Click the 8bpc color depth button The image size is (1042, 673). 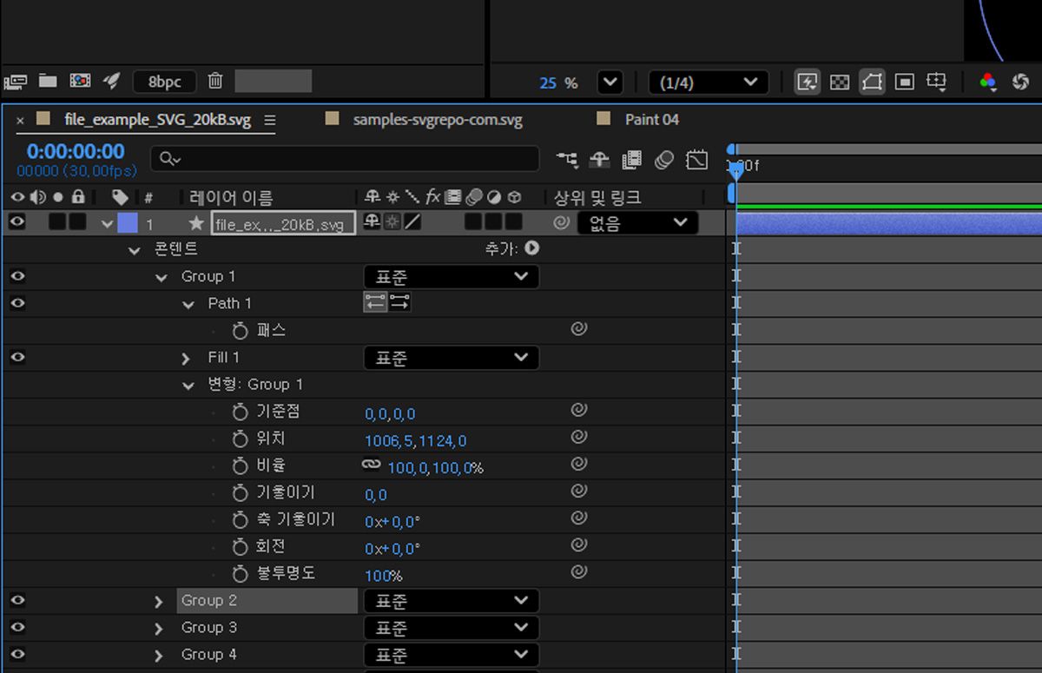pos(164,82)
